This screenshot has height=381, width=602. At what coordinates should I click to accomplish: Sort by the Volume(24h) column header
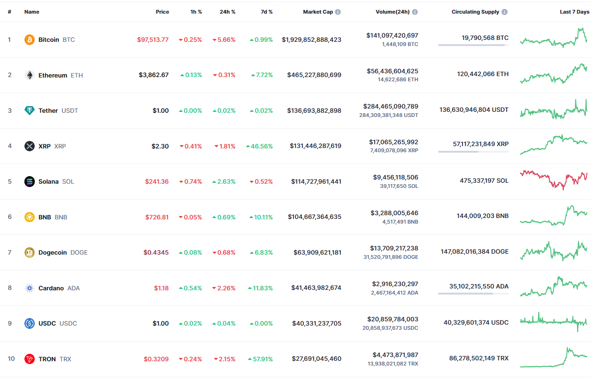[x=393, y=12]
